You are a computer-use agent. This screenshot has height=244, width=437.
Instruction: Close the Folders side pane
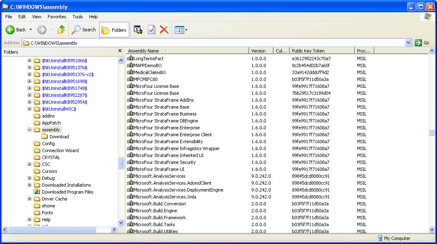coord(120,51)
